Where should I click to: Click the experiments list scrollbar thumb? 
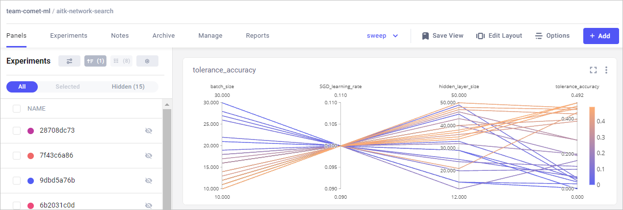click(167, 159)
